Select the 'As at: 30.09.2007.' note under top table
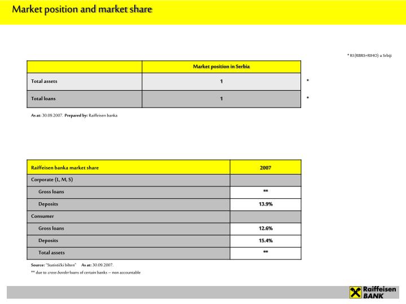The height and width of the screenshot is (304, 406). tap(47, 115)
